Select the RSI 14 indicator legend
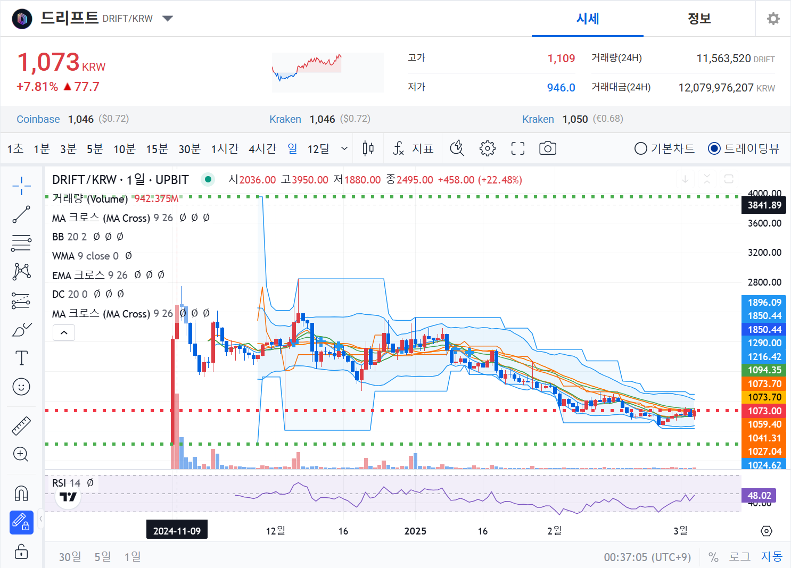This screenshot has width=791, height=568. 66,483
